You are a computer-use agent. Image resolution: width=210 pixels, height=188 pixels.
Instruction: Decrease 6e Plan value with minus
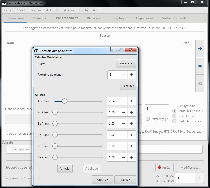coord(123,157)
